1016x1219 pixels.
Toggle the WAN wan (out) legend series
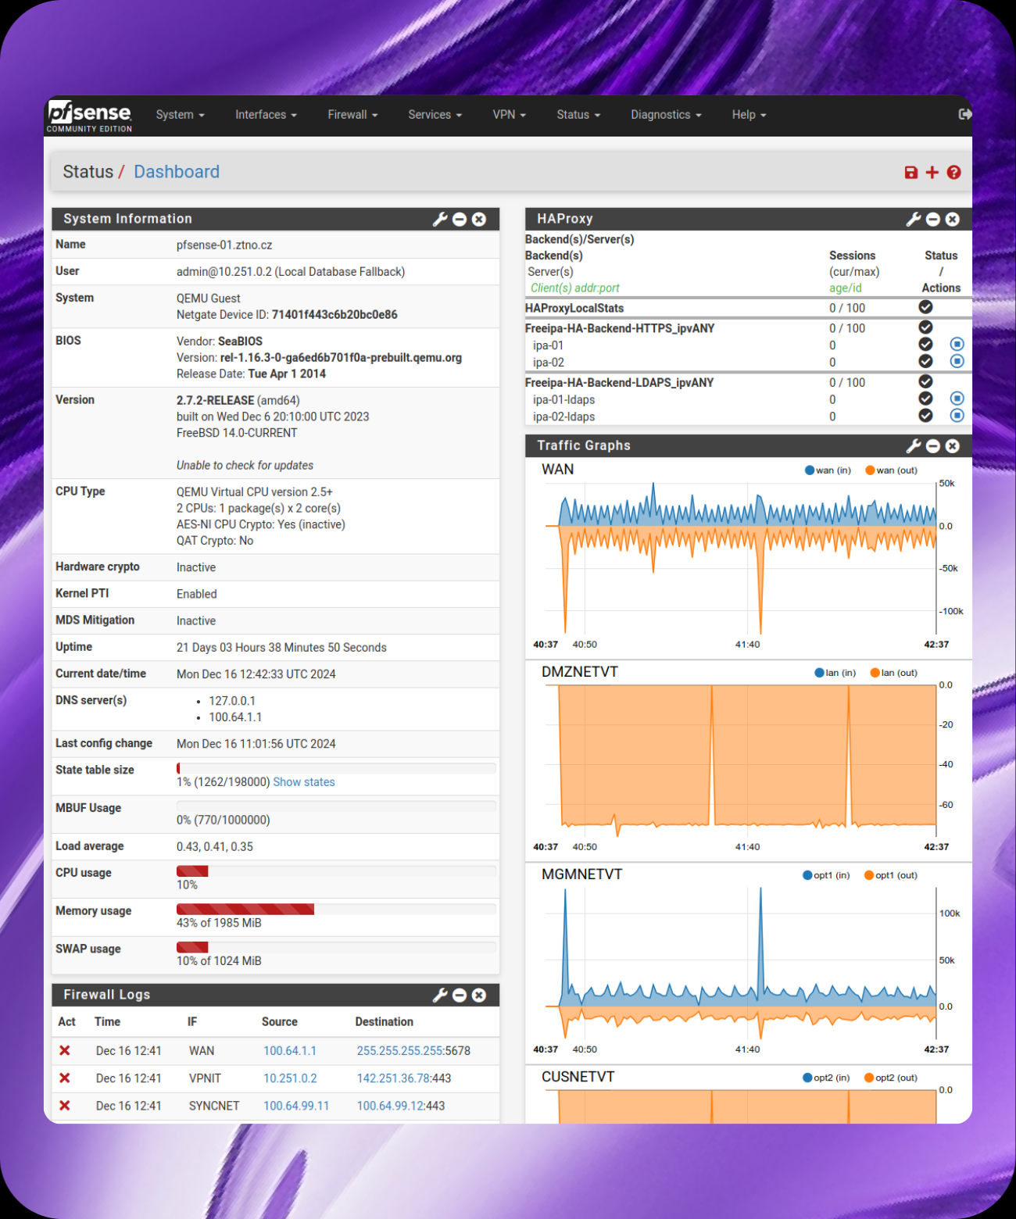pos(892,470)
